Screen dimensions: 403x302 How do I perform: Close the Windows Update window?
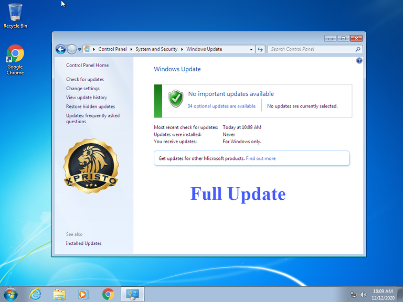click(x=356, y=38)
